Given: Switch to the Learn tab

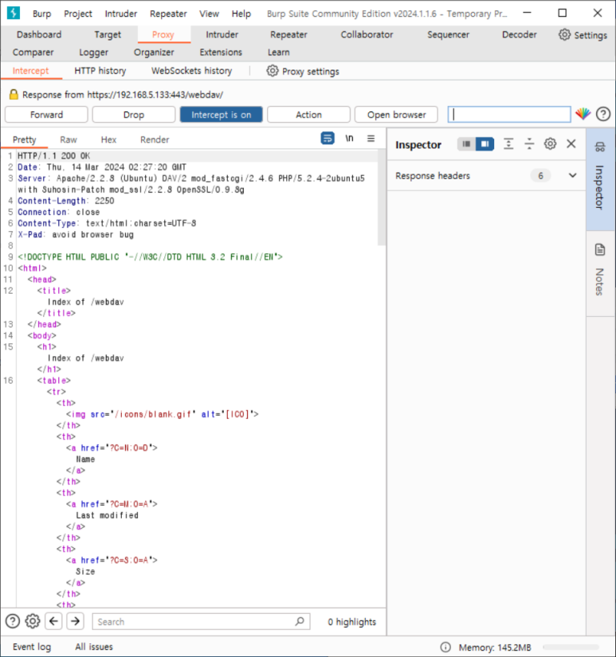Looking at the screenshot, I should coord(278,52).
